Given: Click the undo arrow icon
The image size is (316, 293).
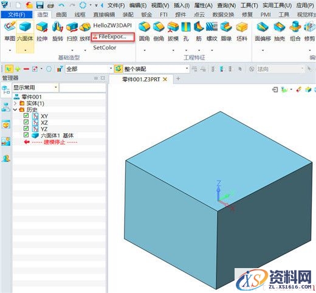Looking at the screenshot, I should pyautogui.click(x=61, y=5).
